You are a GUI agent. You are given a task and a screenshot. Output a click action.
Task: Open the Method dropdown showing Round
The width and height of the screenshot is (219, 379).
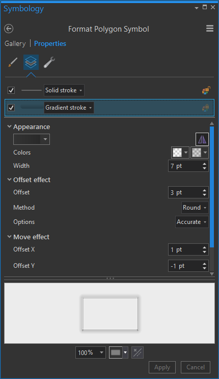pyautogui.click(x=195, y=208)
